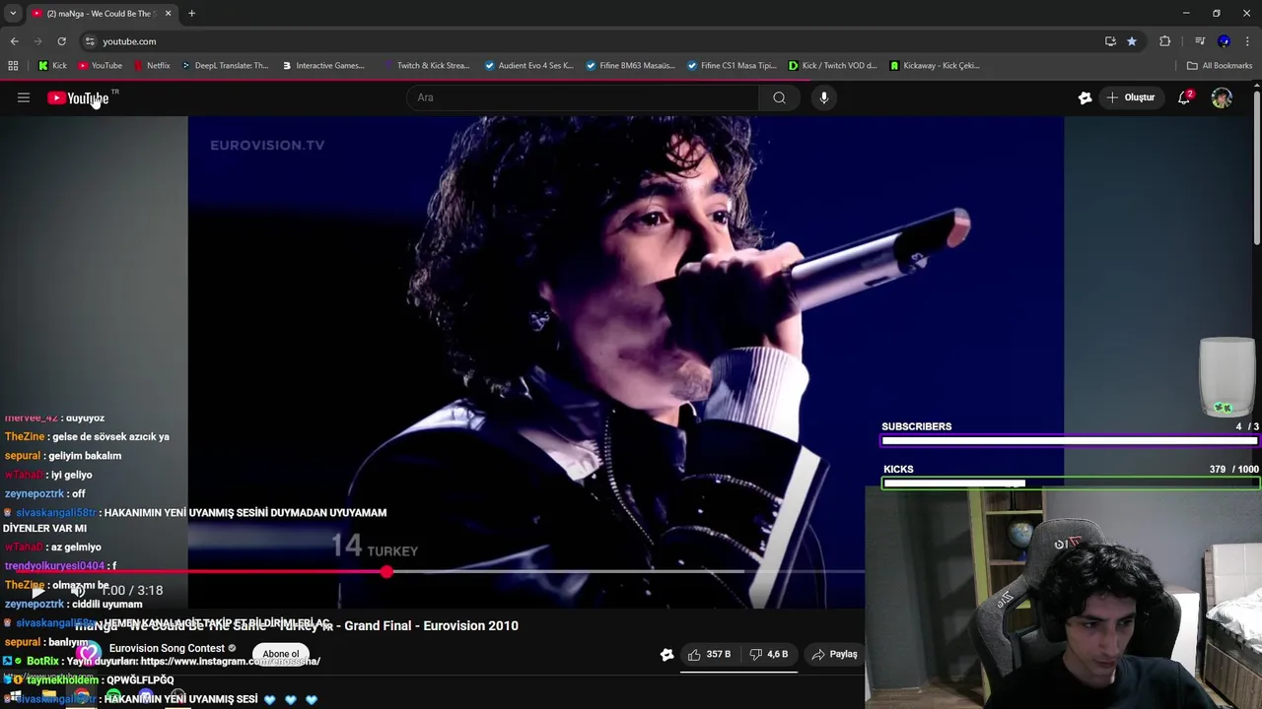Expand the tab search dropdown arrow
The image size is (1262, 709).
[13, 14]
